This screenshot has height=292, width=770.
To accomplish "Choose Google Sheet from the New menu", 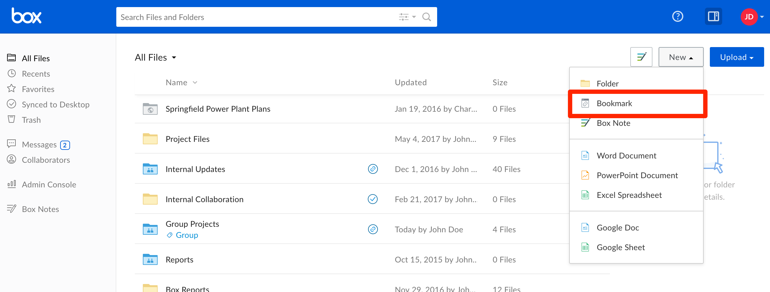I will [x=636, y=247].
